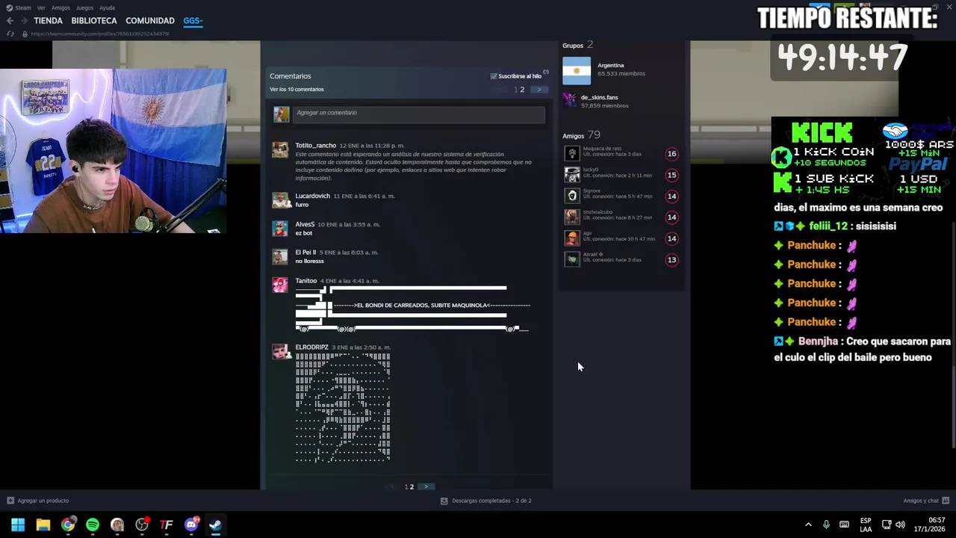The image size is (956, 538).
Task: Open Lucardovich's profile name
Action: point(312,196)
